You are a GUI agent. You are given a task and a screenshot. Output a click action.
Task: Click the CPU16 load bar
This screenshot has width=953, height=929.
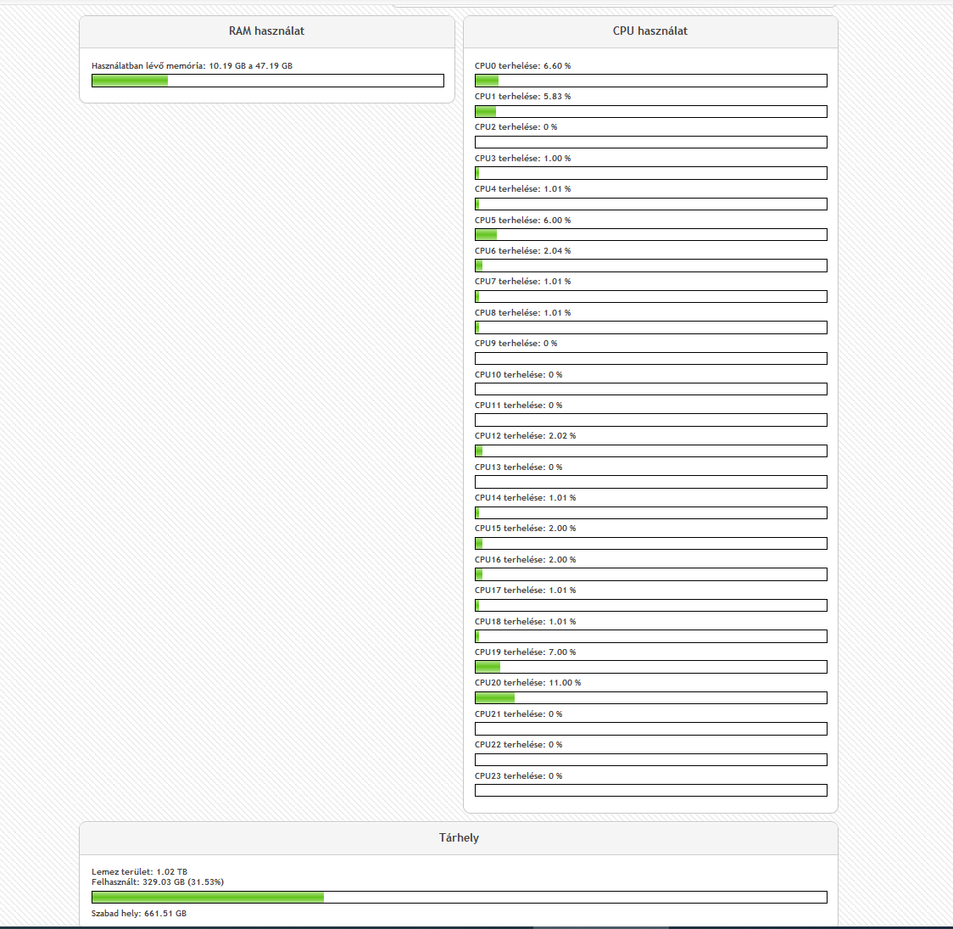tap(651, 574)
